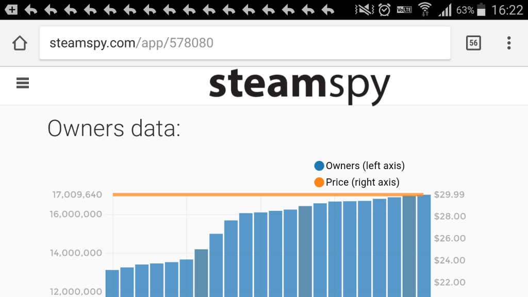528x297 pixels.
Task: Click the orange Price legend dot
Action: (319, 182)
